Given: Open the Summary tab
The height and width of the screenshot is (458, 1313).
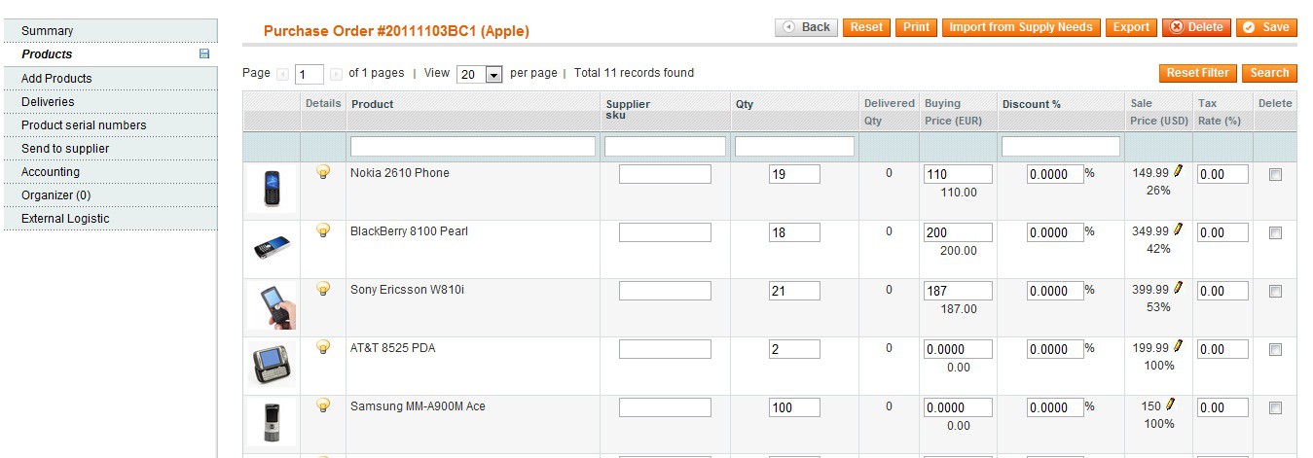Looking at the screenshot, I should pos(109,31).
